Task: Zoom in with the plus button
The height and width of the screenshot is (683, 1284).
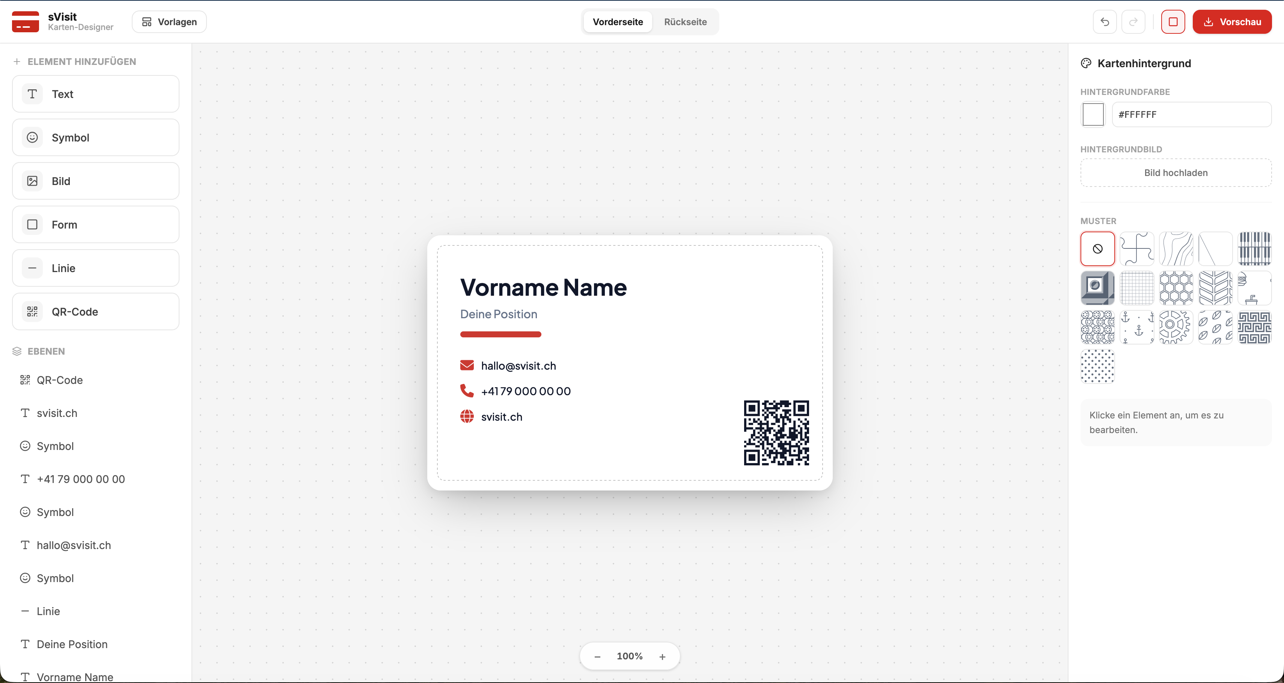Action: tap(662, 657)
